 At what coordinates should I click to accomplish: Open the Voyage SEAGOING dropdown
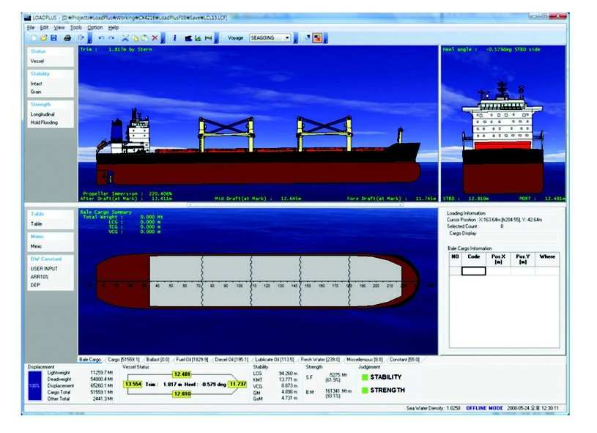click(286, 37)
